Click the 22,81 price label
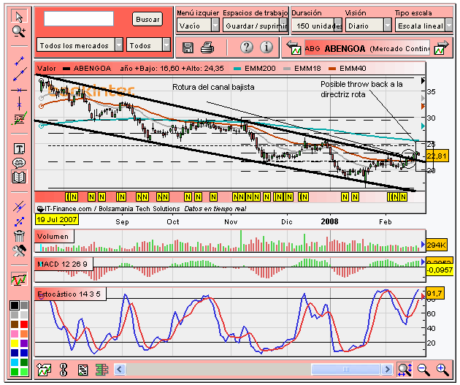Image resolution: width=460 pixels, height=385 pixels. pyautogui.click(x=437, y=156)
